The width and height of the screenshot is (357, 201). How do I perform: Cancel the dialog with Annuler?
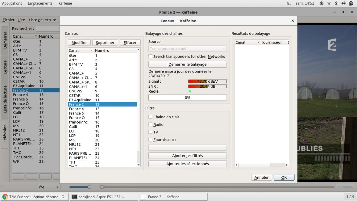tap(262, 177)
